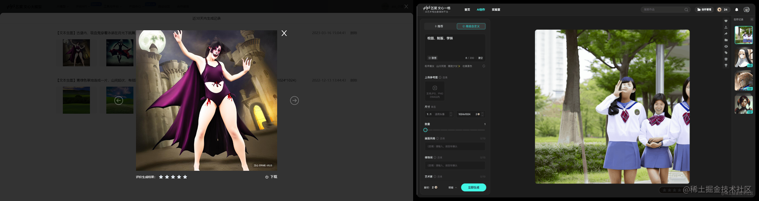759x201 pixels.
Task: Pick the 潮流少女 prompt suggestion
Action: pyautogui.click(x=454, y=66)
